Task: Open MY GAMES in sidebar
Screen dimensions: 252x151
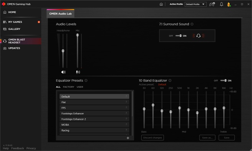Action: [15, 22]
